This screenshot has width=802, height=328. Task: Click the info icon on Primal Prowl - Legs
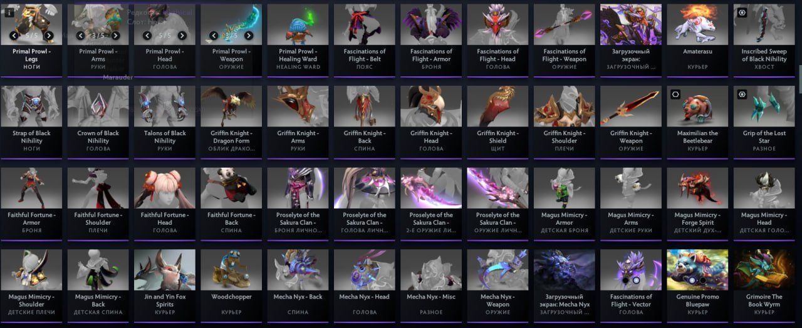pos(9,12)
